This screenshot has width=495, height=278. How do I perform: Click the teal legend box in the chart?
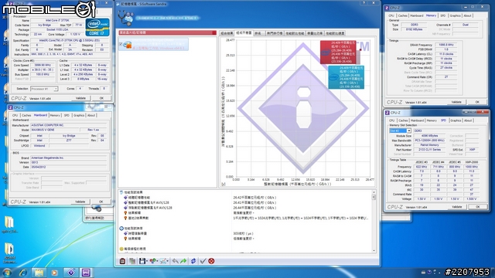[346, 77]
